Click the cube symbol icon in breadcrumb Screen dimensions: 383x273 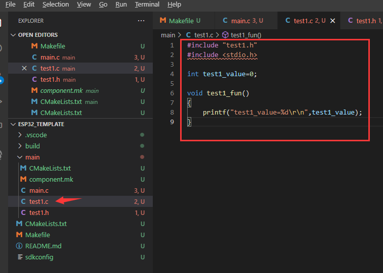pos(225,35)
